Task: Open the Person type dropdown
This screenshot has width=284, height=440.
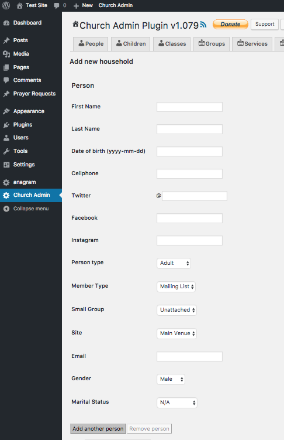Action: (174, 263)
